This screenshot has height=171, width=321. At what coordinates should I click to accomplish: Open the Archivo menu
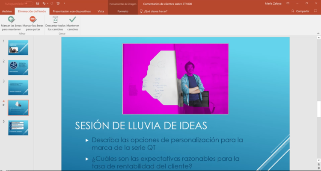coord(7,11)
